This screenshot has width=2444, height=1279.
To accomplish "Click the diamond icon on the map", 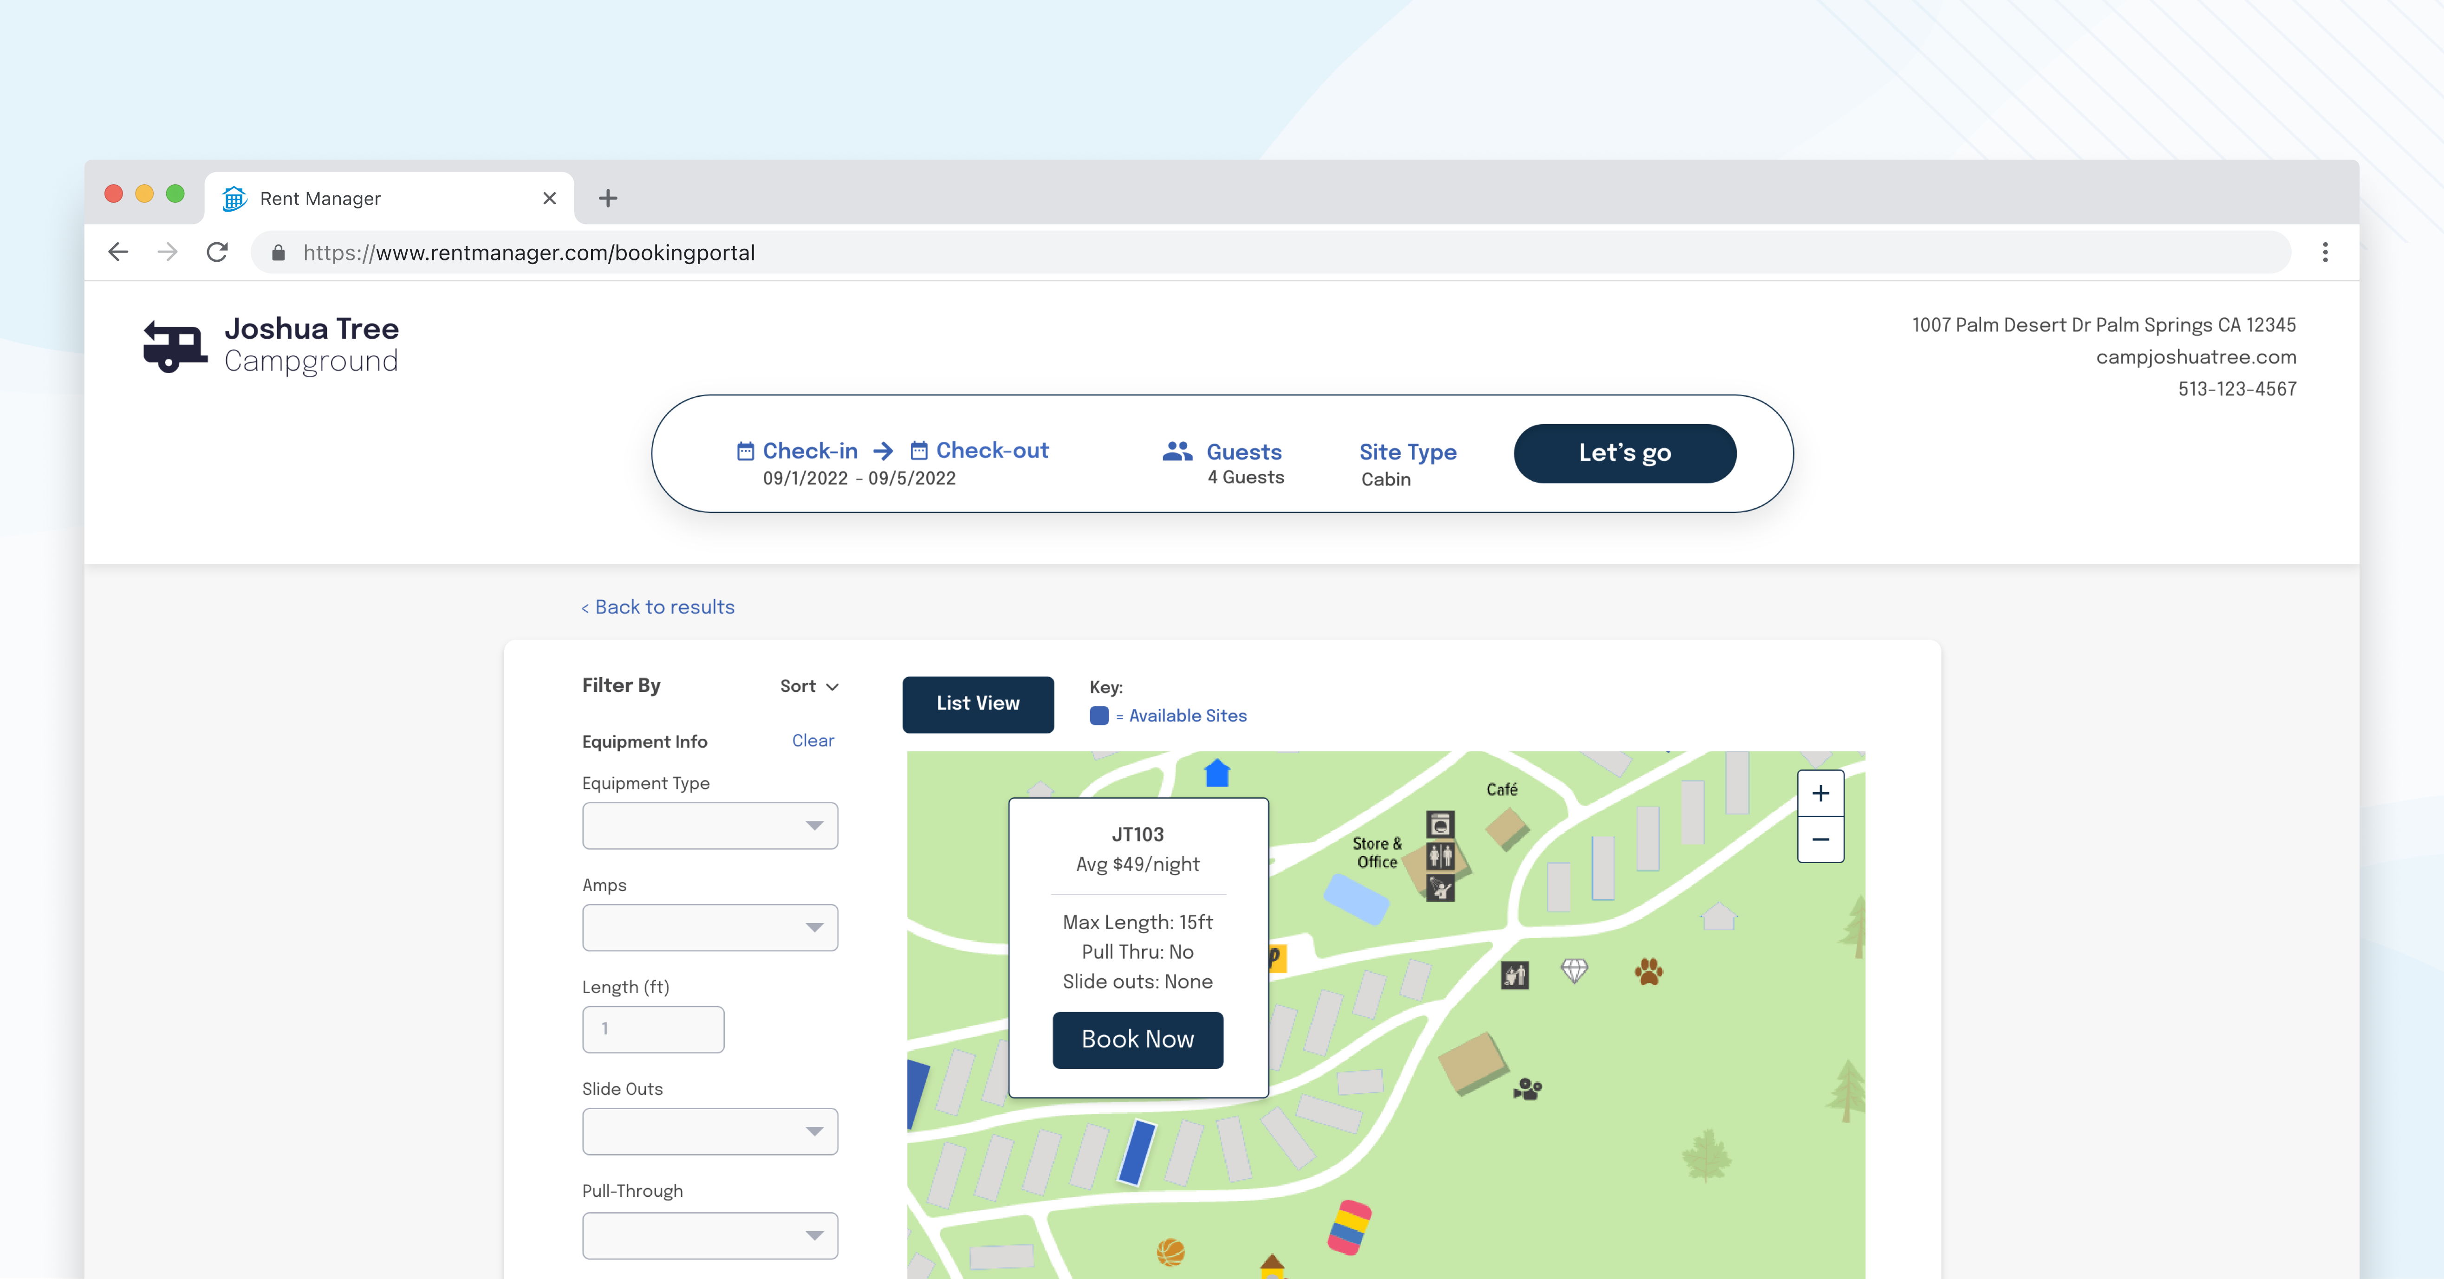I will [1573, 970].
